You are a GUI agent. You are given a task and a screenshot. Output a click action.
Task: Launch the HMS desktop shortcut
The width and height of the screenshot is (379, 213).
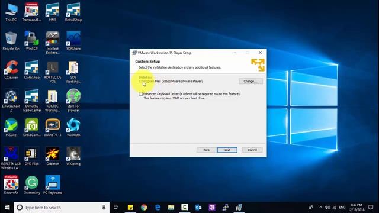point(53,12)
